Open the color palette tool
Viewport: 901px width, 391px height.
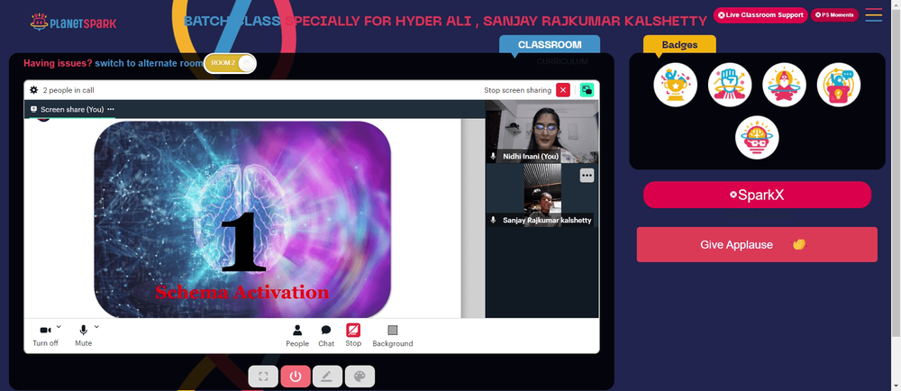coord(359,377)
